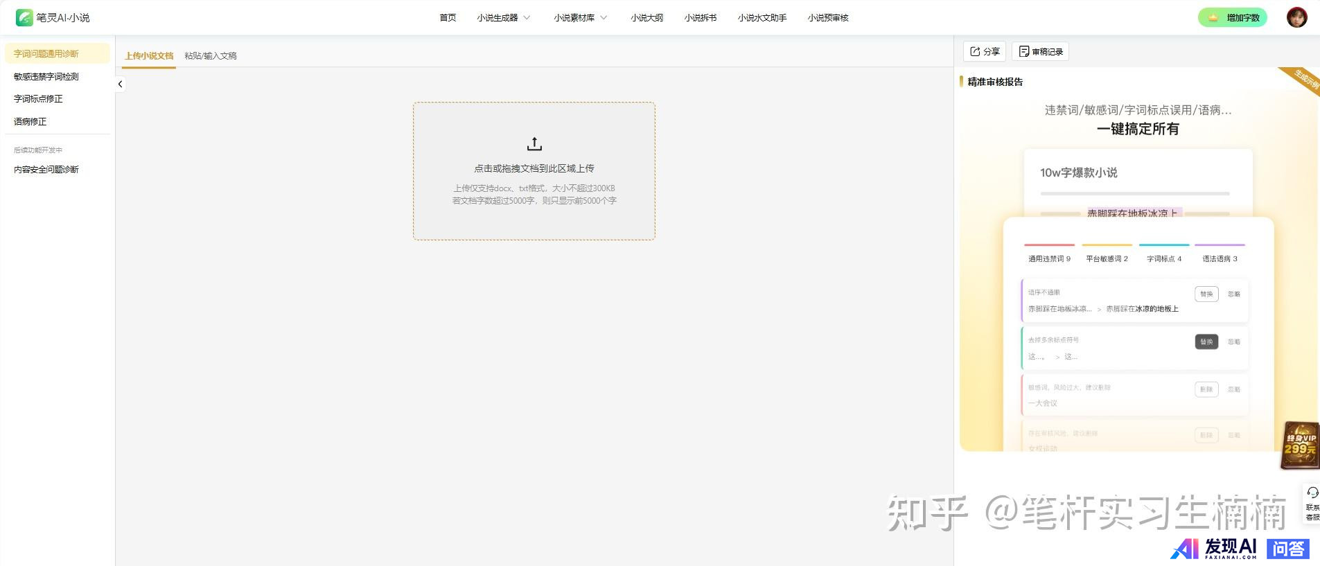This screenshot has height=566, width=1320.
Task: Go to 首页 home page
Action: pyautogui.click(x=448, y=17)
